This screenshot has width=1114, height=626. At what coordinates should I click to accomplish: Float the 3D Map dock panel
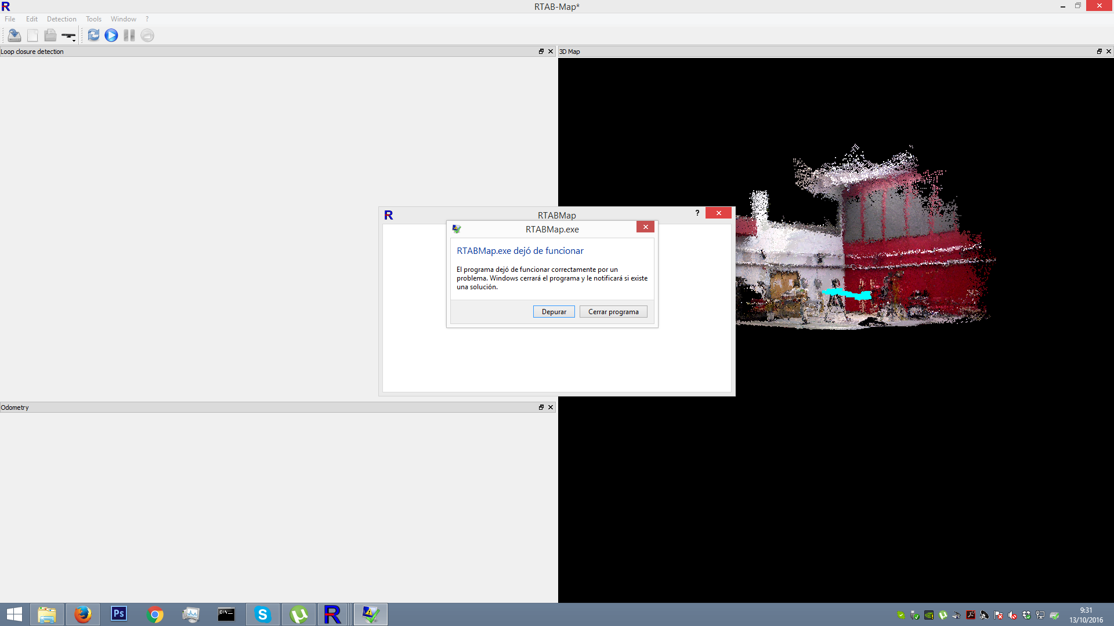(x=1099, y=52)
